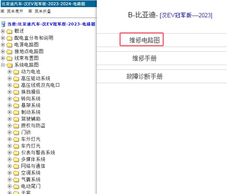Click the computer icon beside 当前:比亚迪汽车
This screenshot has width=227, height=194.
[x=3, y=24]
